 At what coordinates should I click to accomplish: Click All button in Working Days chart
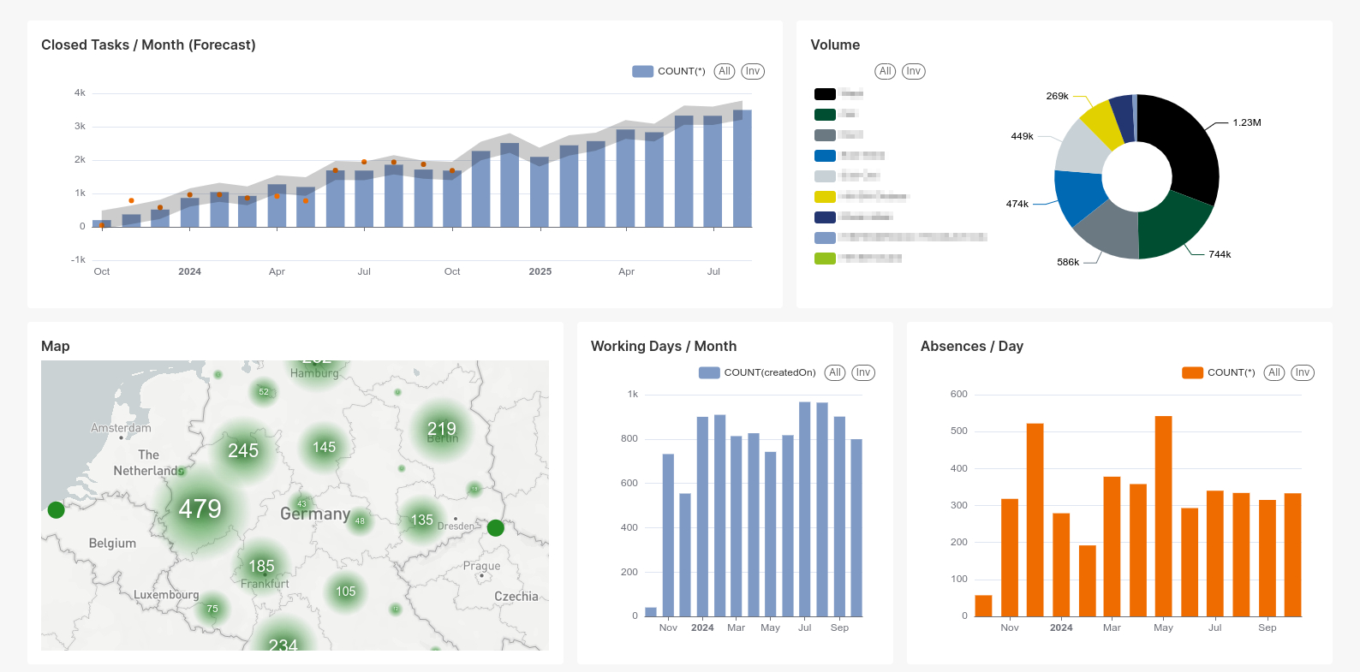[835, 372]
